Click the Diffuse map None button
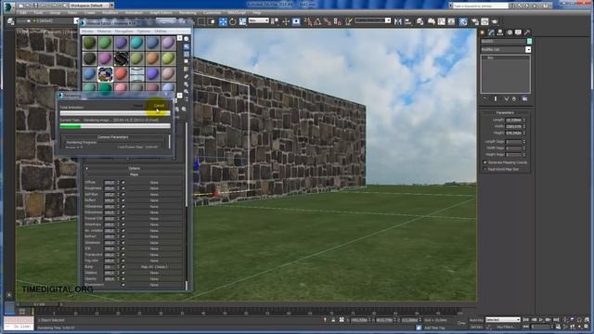This screenshot has height=334, width=594. tap(154, 183)
